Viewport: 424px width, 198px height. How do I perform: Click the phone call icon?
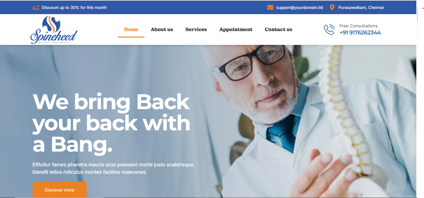point(329,30)
